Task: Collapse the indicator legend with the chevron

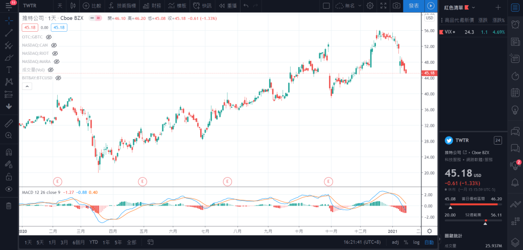Action: (27, 87)
